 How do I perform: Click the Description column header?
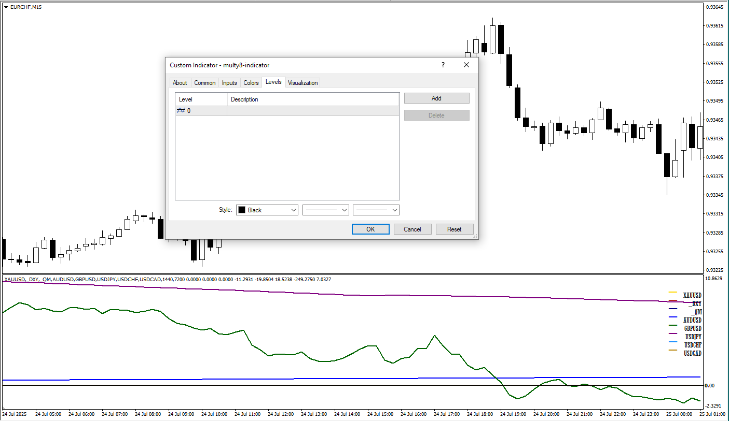click(x=244, y=99)
